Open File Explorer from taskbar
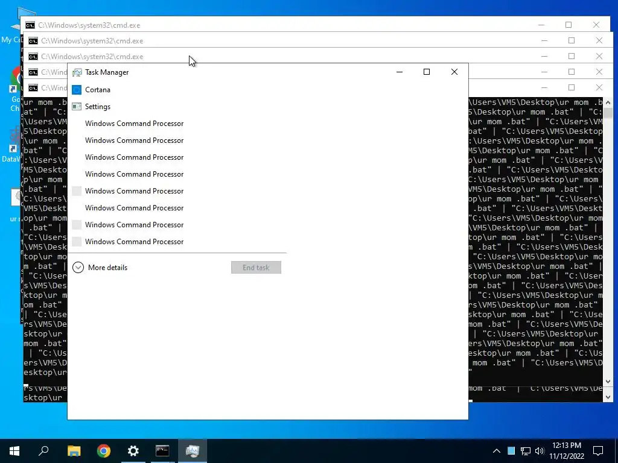 click(74, 451)
